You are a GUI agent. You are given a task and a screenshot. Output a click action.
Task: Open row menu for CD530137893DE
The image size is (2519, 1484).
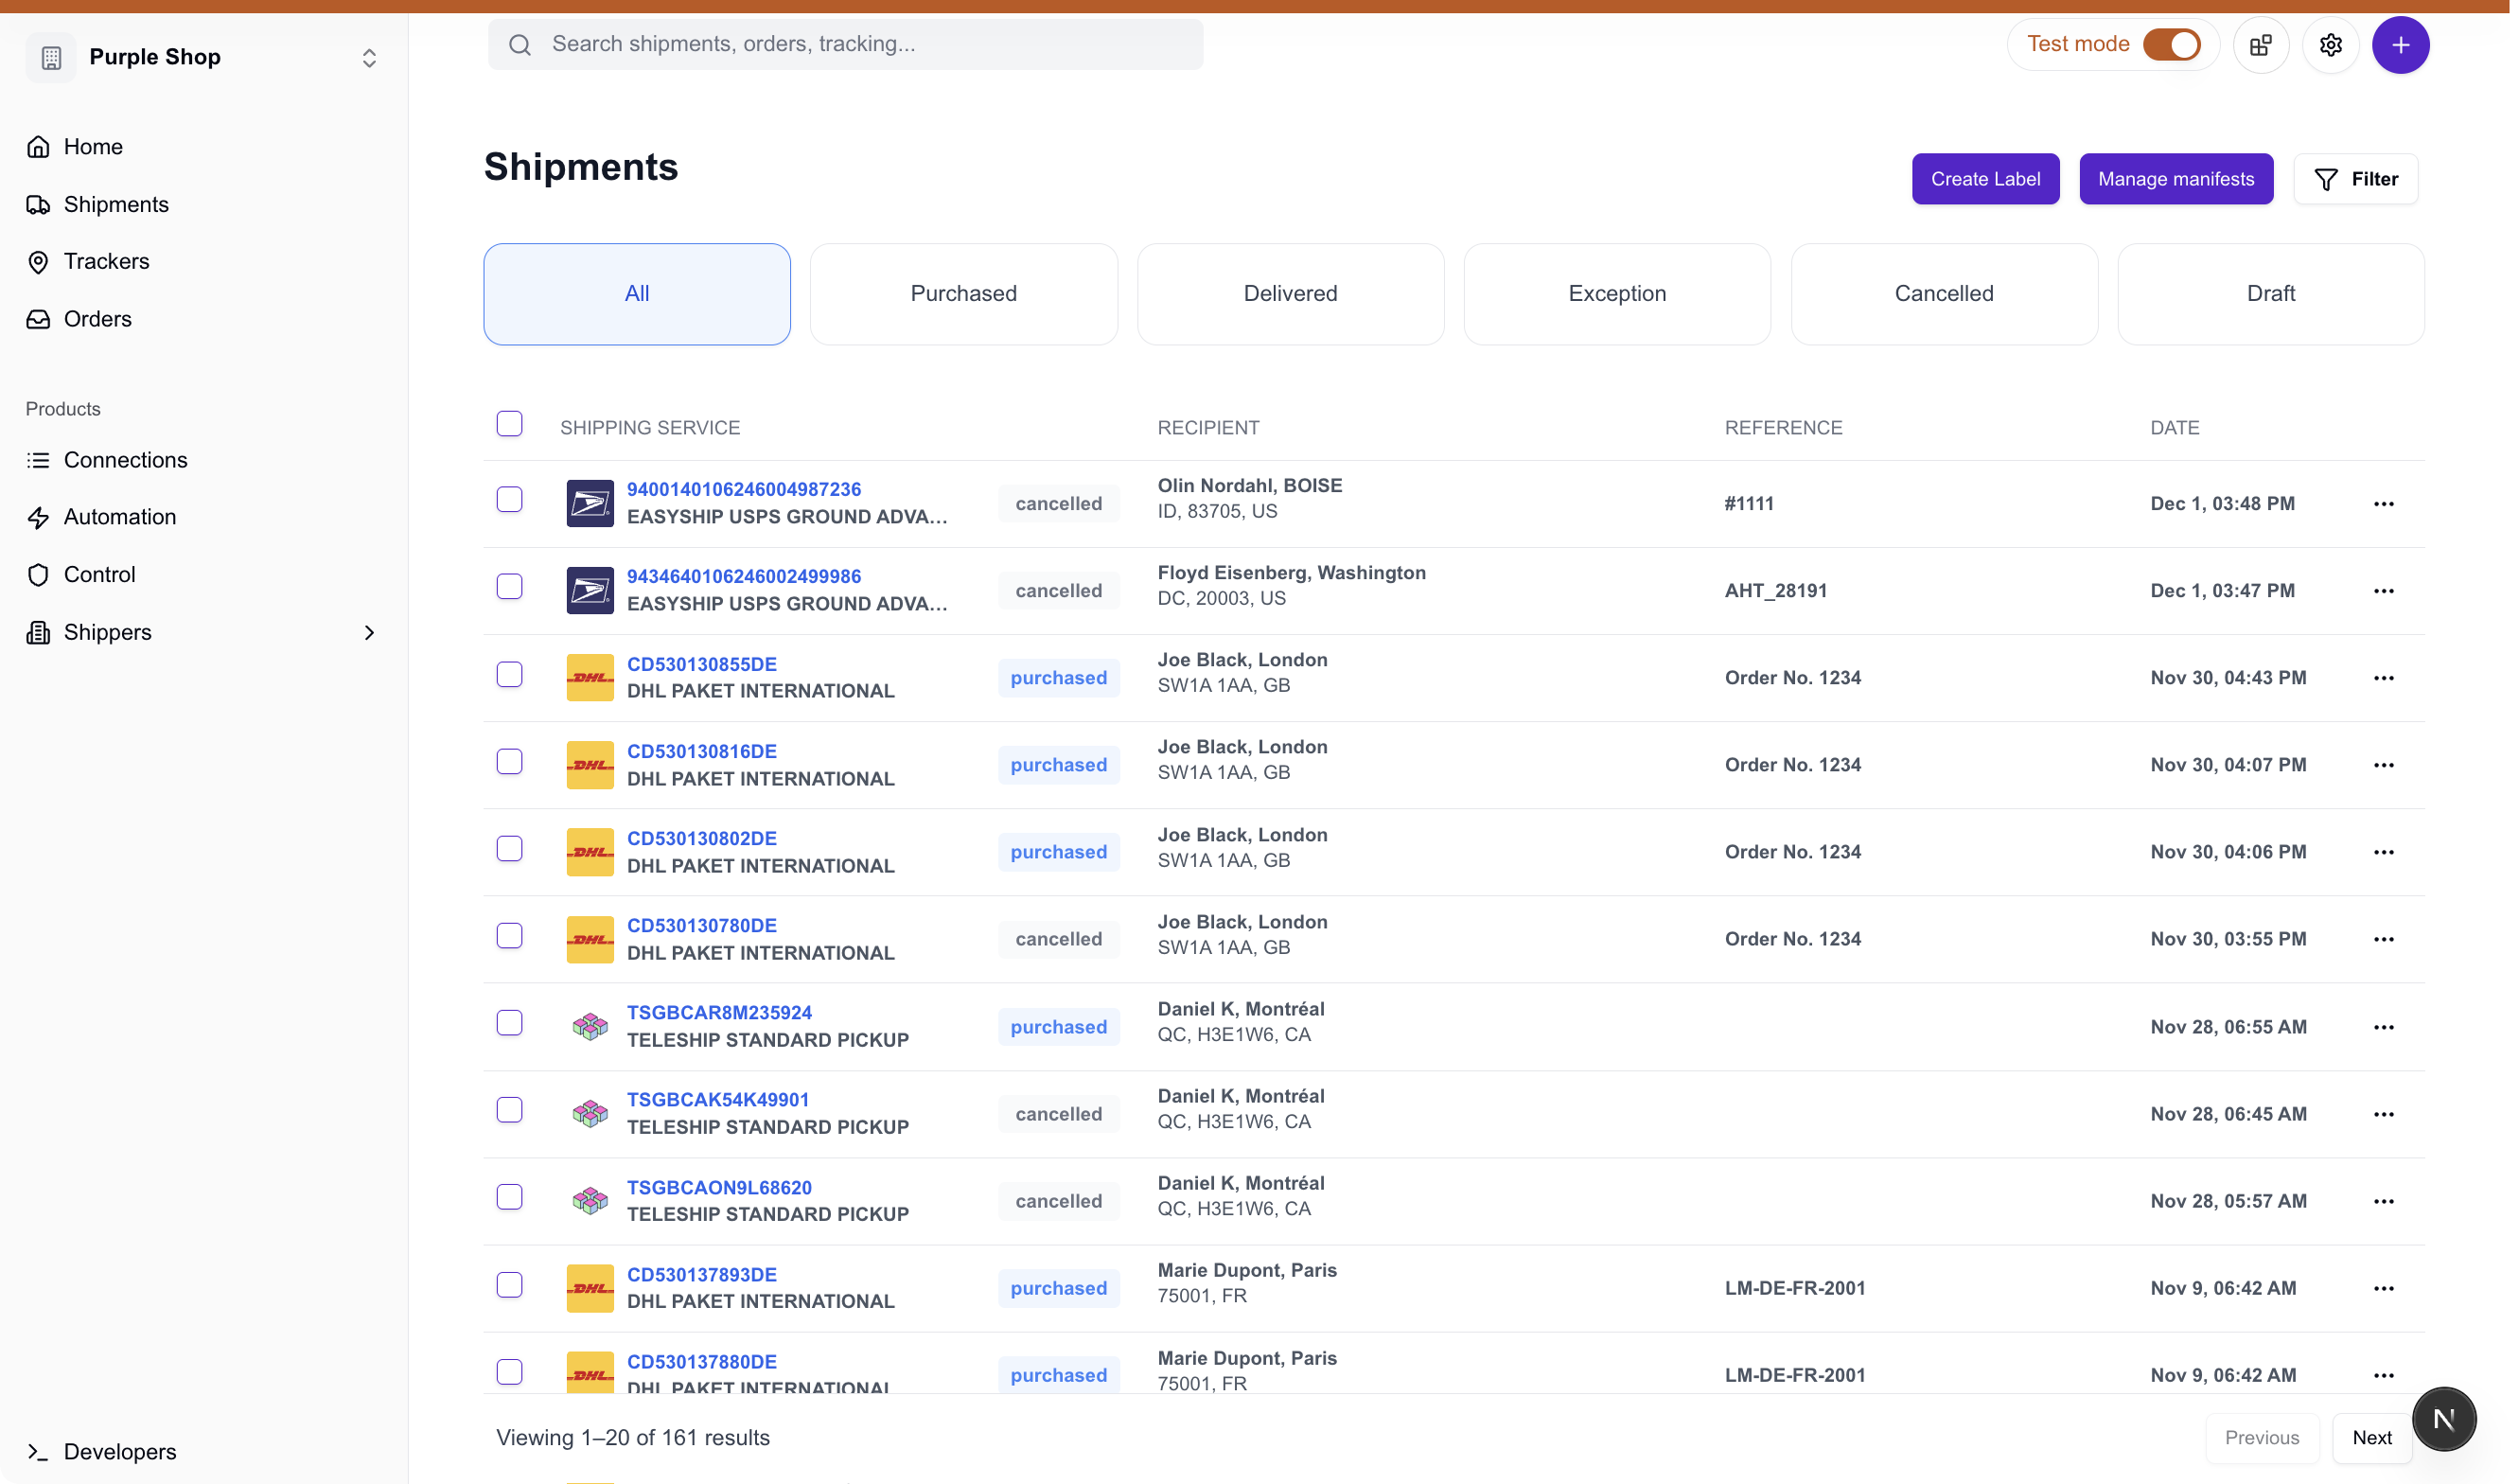pyautogui.click(x=2383, y=1288)
